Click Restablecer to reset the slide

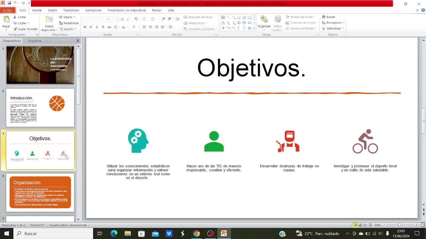(x=69, y=23)
